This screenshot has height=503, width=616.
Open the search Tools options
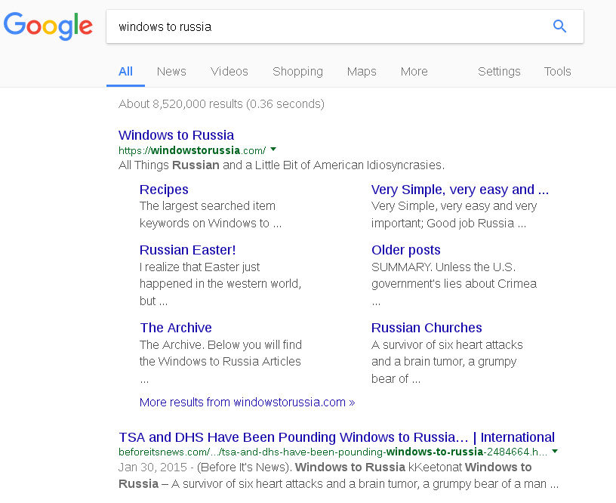pos(557,71)
